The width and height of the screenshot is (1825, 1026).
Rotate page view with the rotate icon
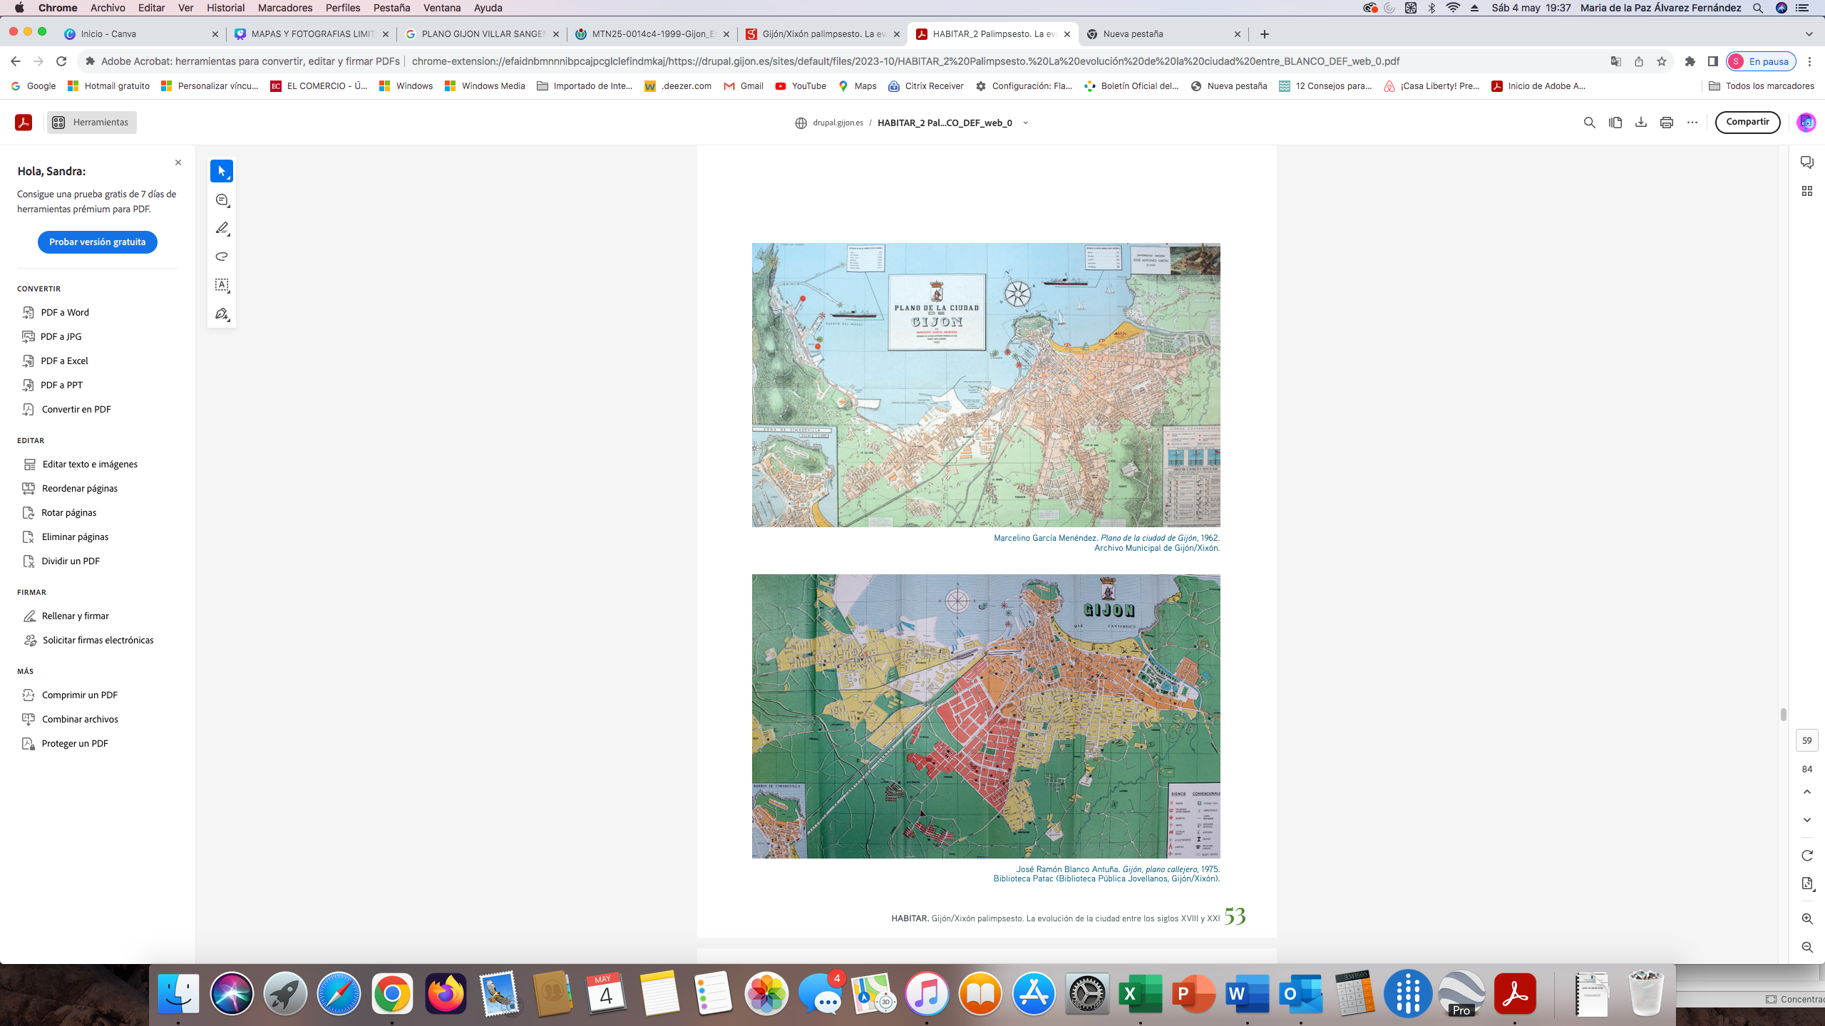(x=1806, y=855)
